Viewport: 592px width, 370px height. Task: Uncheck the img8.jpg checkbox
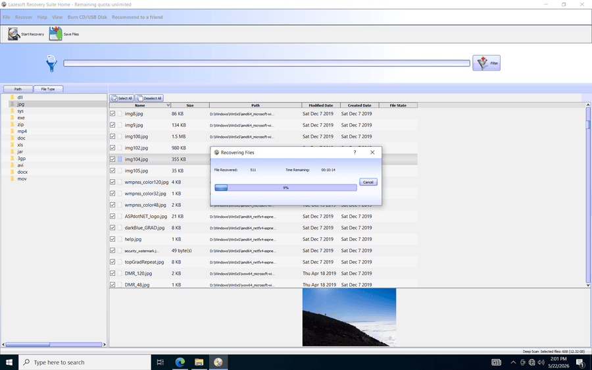click(x=112, y=113)
